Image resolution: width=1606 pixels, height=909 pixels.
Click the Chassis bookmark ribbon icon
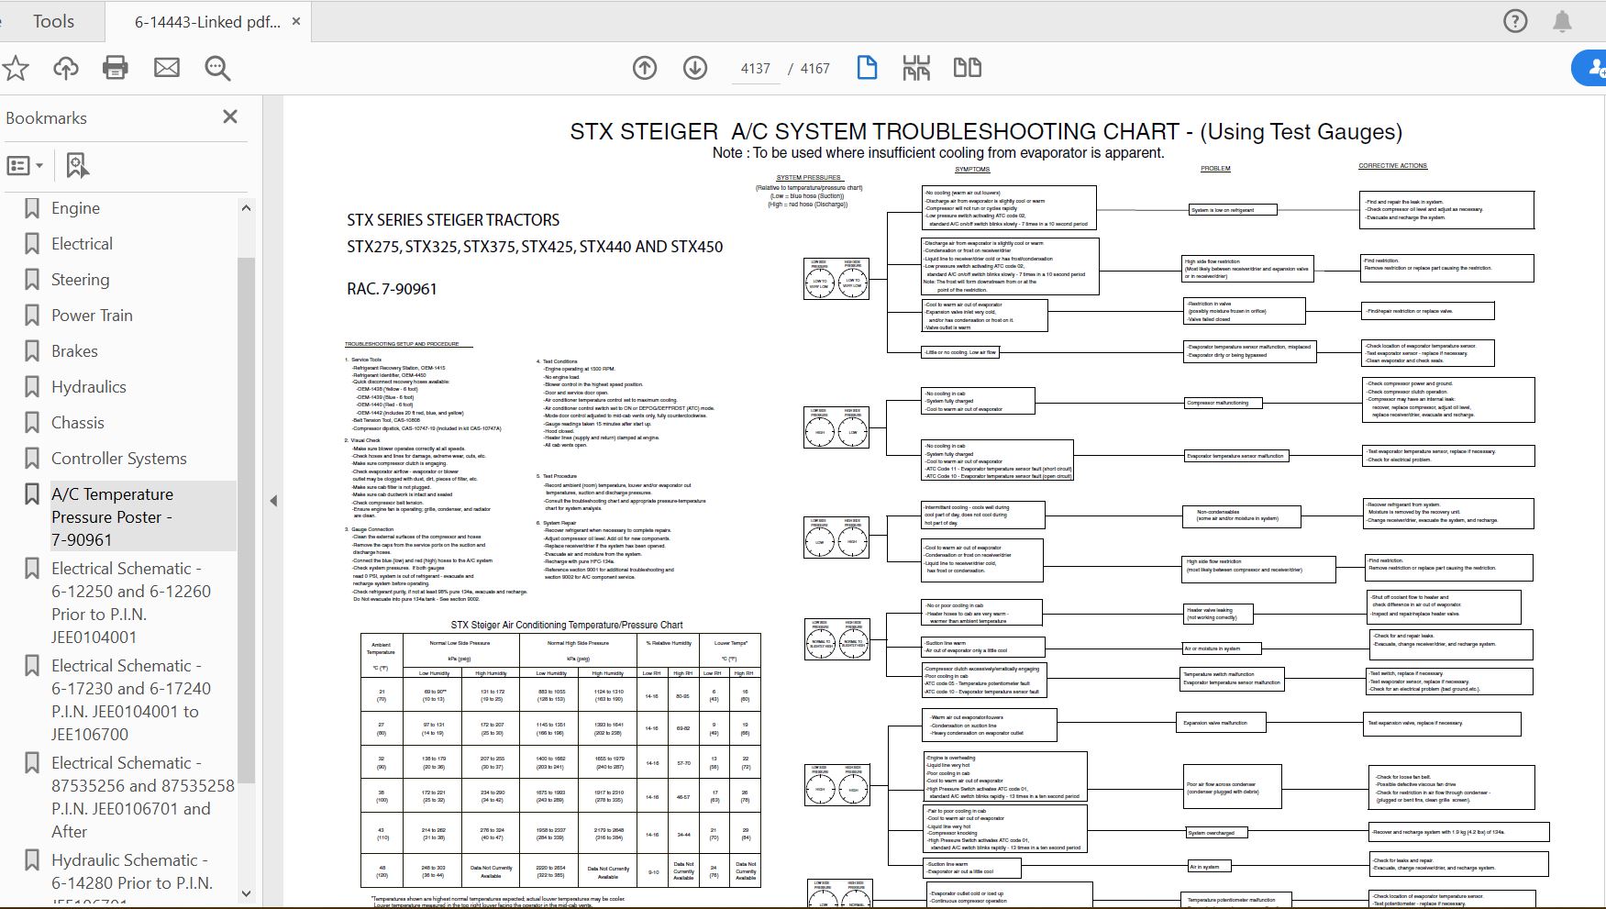point(32,423)
